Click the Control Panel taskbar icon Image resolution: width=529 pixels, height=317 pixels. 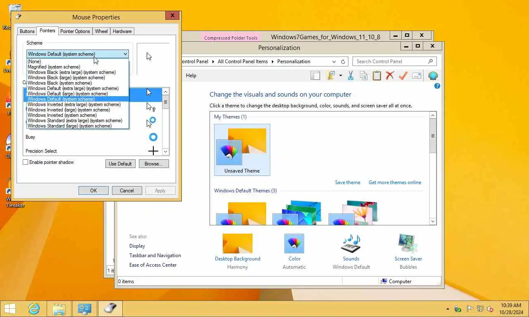tap(85, 308)
